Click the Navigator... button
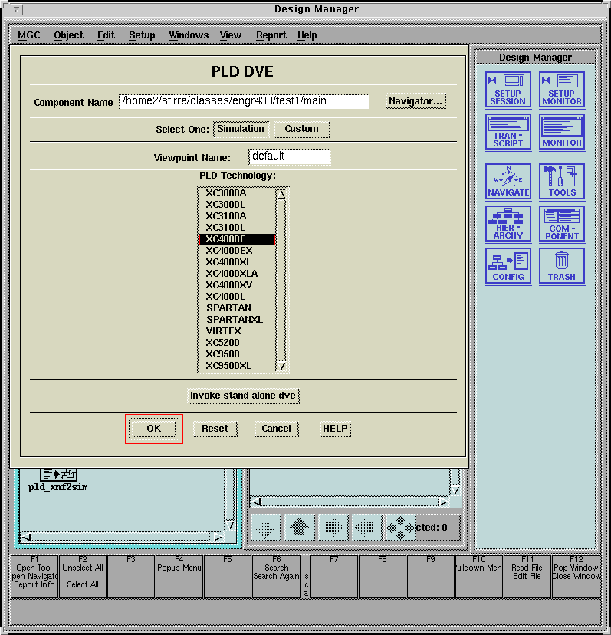 click(x=415, y=101)
